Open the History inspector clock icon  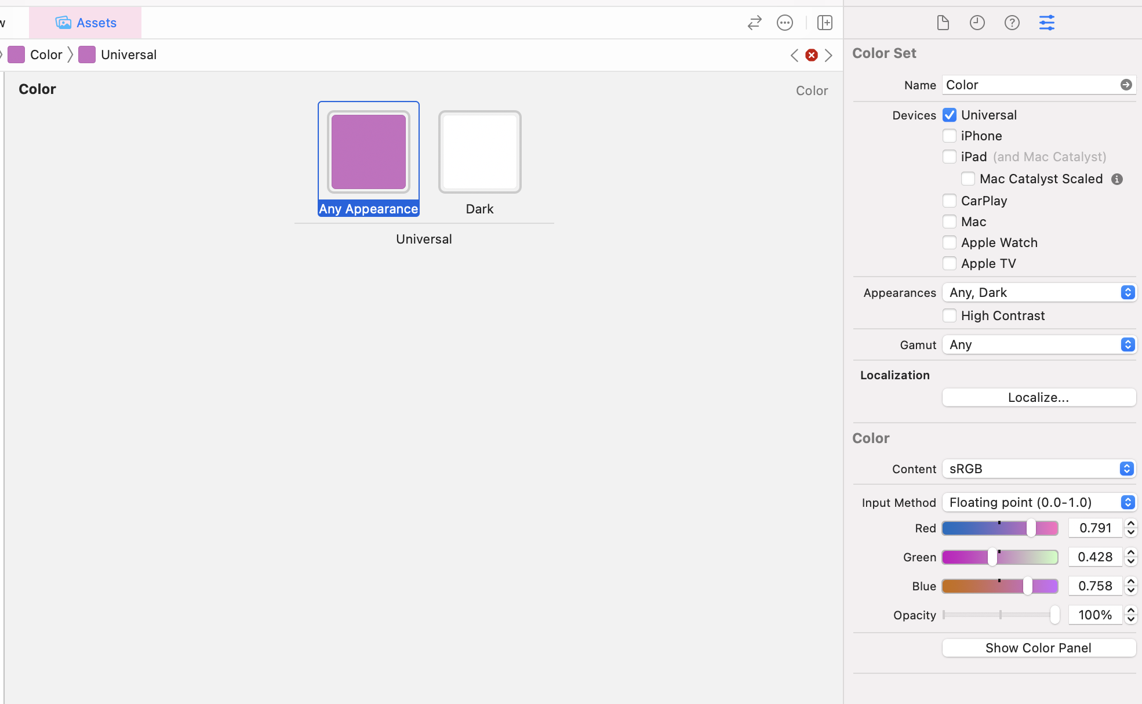977,23
